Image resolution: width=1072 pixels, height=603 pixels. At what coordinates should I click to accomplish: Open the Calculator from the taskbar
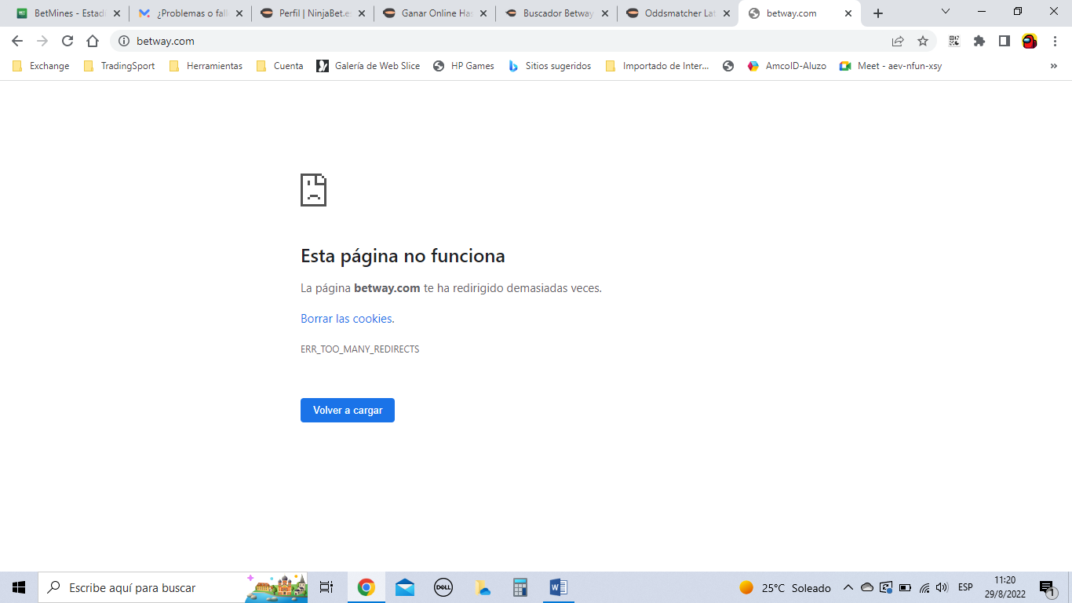pos(520,587)
